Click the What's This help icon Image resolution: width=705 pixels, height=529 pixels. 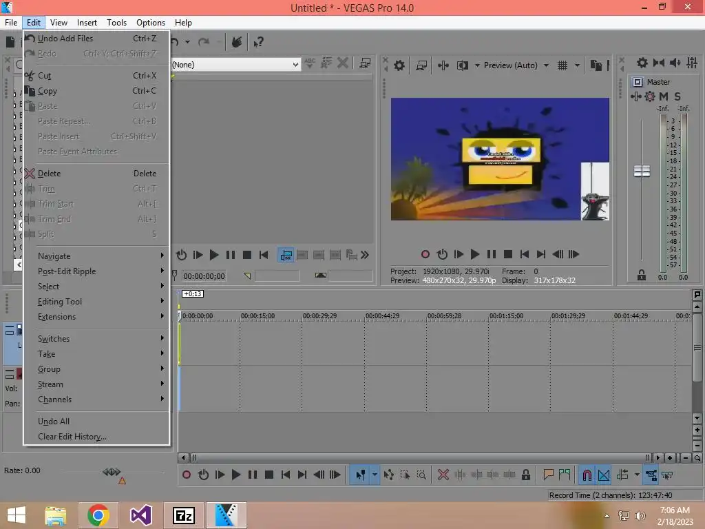point(258,42)
